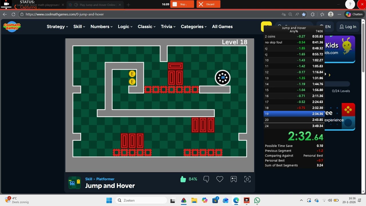Open the All Games page
This screenshot has height=206, width=366.
pos(222,27)
